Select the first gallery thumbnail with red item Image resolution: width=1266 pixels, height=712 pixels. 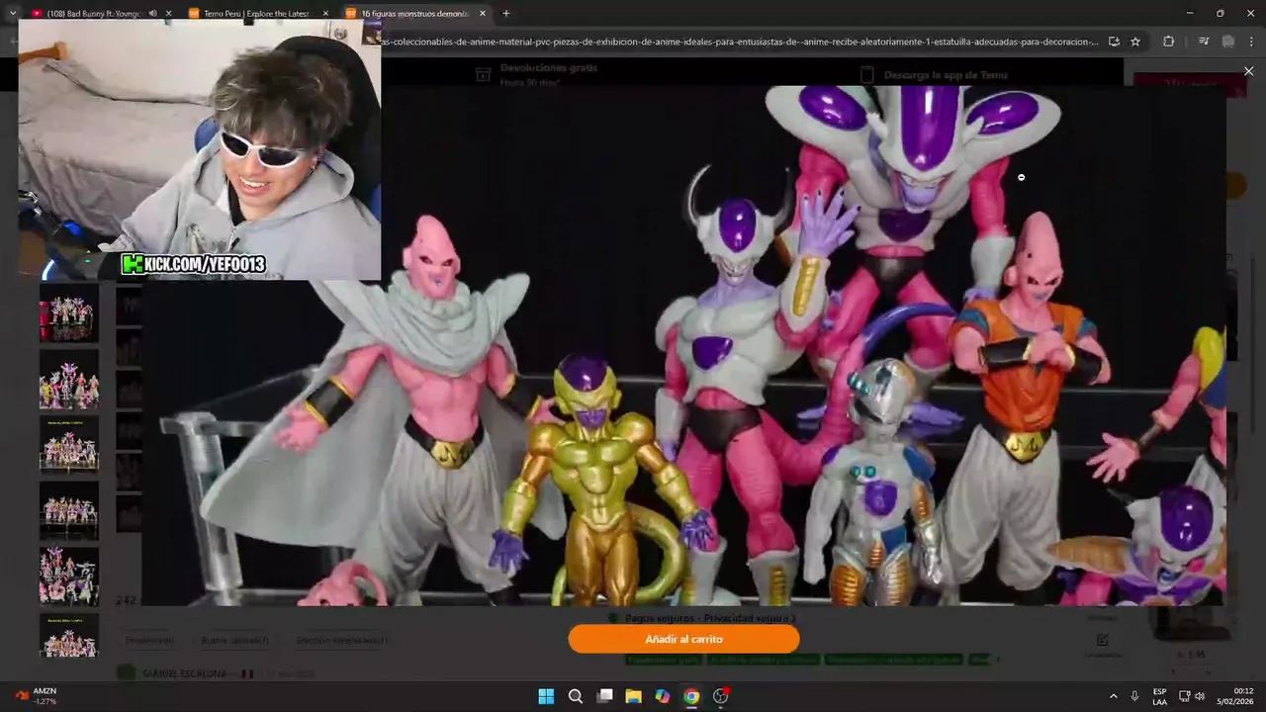pos(69,312)
